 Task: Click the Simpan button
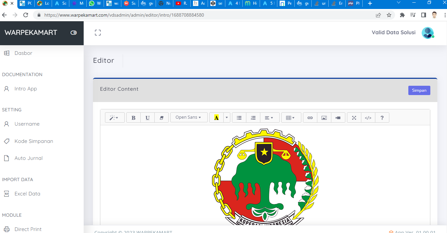pos(419,90)
